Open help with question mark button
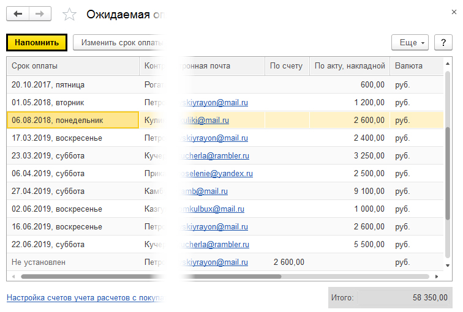 (443, 43)
